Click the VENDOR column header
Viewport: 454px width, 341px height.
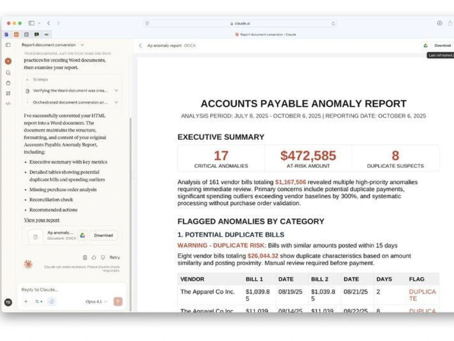coord(192,279)
